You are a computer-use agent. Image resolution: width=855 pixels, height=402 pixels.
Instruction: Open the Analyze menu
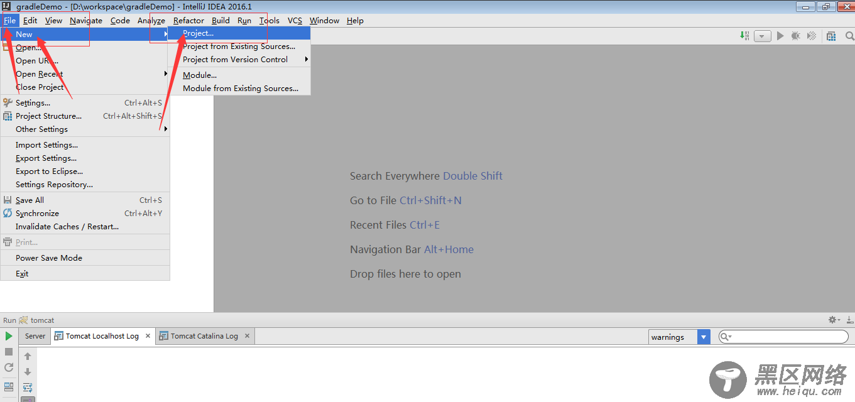(x=151, y=20)
